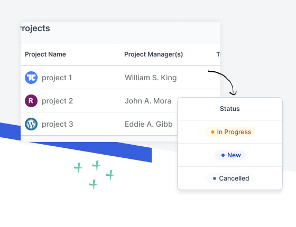
Task: Click the blue dot in New badge
Action: point(223,155)
